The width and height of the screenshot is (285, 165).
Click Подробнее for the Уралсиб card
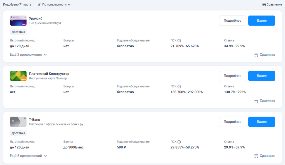(x=232, y=21)
